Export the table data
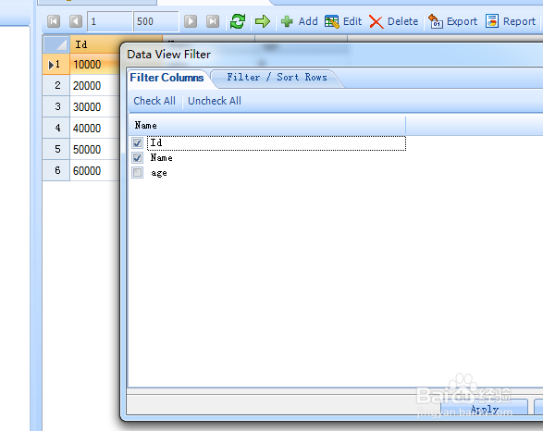 tap(452, 21)
